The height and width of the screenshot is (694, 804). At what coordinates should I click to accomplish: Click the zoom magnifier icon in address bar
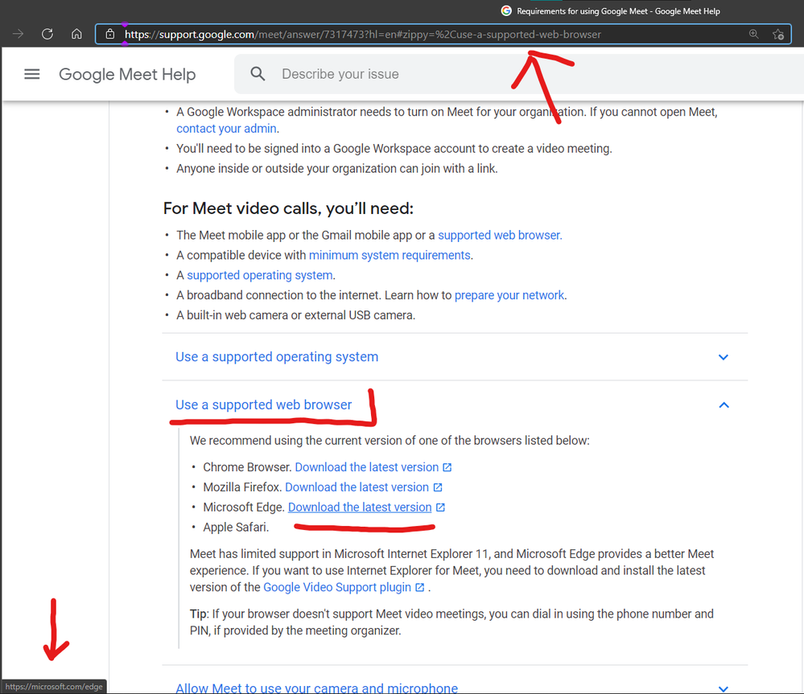[x=753, y=34]
